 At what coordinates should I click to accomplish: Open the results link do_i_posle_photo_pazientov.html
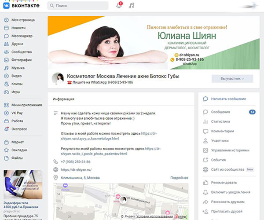pyautogui.click(x=94, y=154)
